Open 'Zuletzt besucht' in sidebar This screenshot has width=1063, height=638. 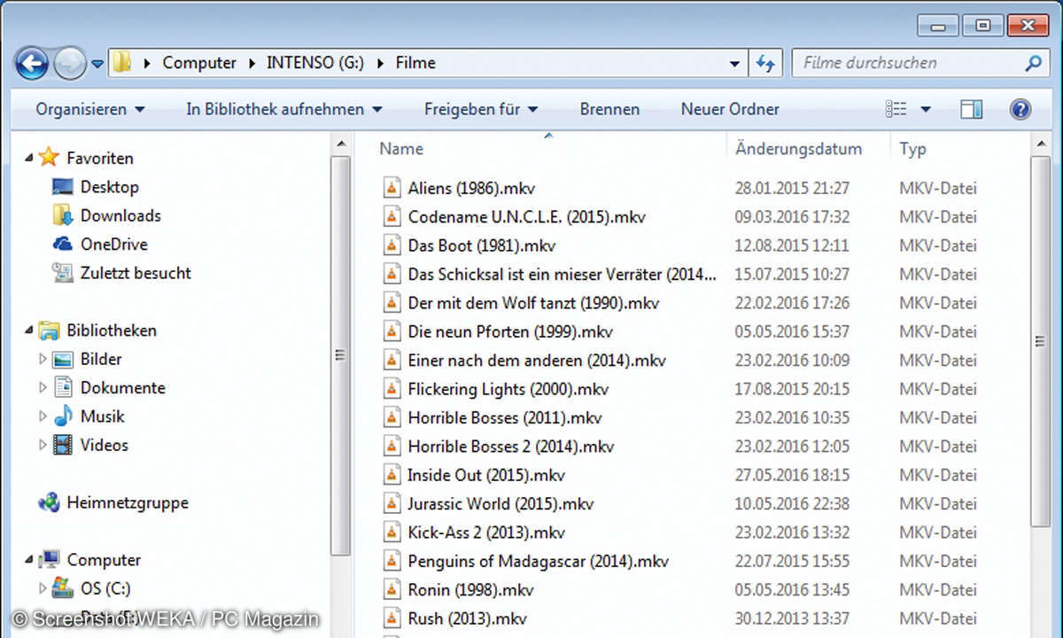tap(136, 273)
